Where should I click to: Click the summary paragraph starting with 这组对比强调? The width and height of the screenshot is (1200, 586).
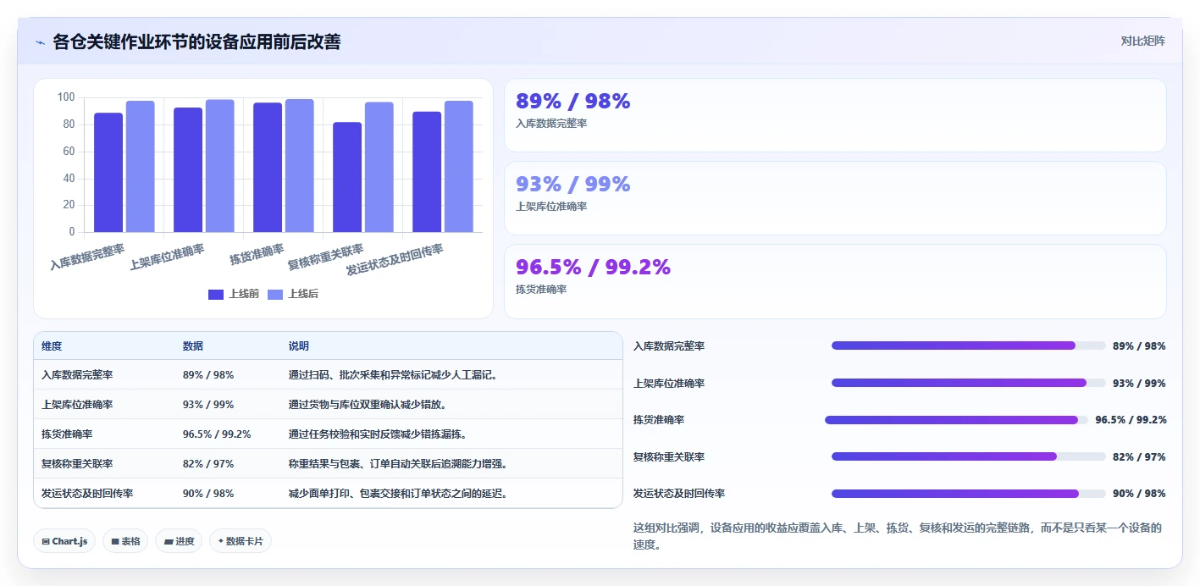click(898, 536)
